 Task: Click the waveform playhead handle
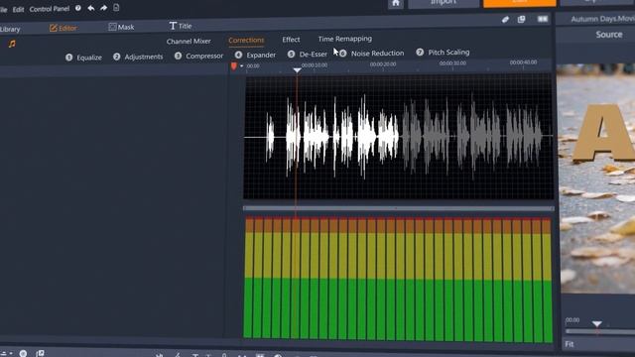click(297, 70)
